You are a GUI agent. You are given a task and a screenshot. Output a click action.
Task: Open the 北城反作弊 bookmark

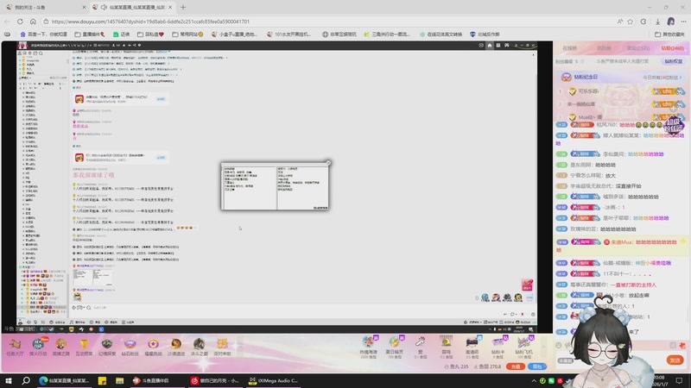click(x=485, y=34)
